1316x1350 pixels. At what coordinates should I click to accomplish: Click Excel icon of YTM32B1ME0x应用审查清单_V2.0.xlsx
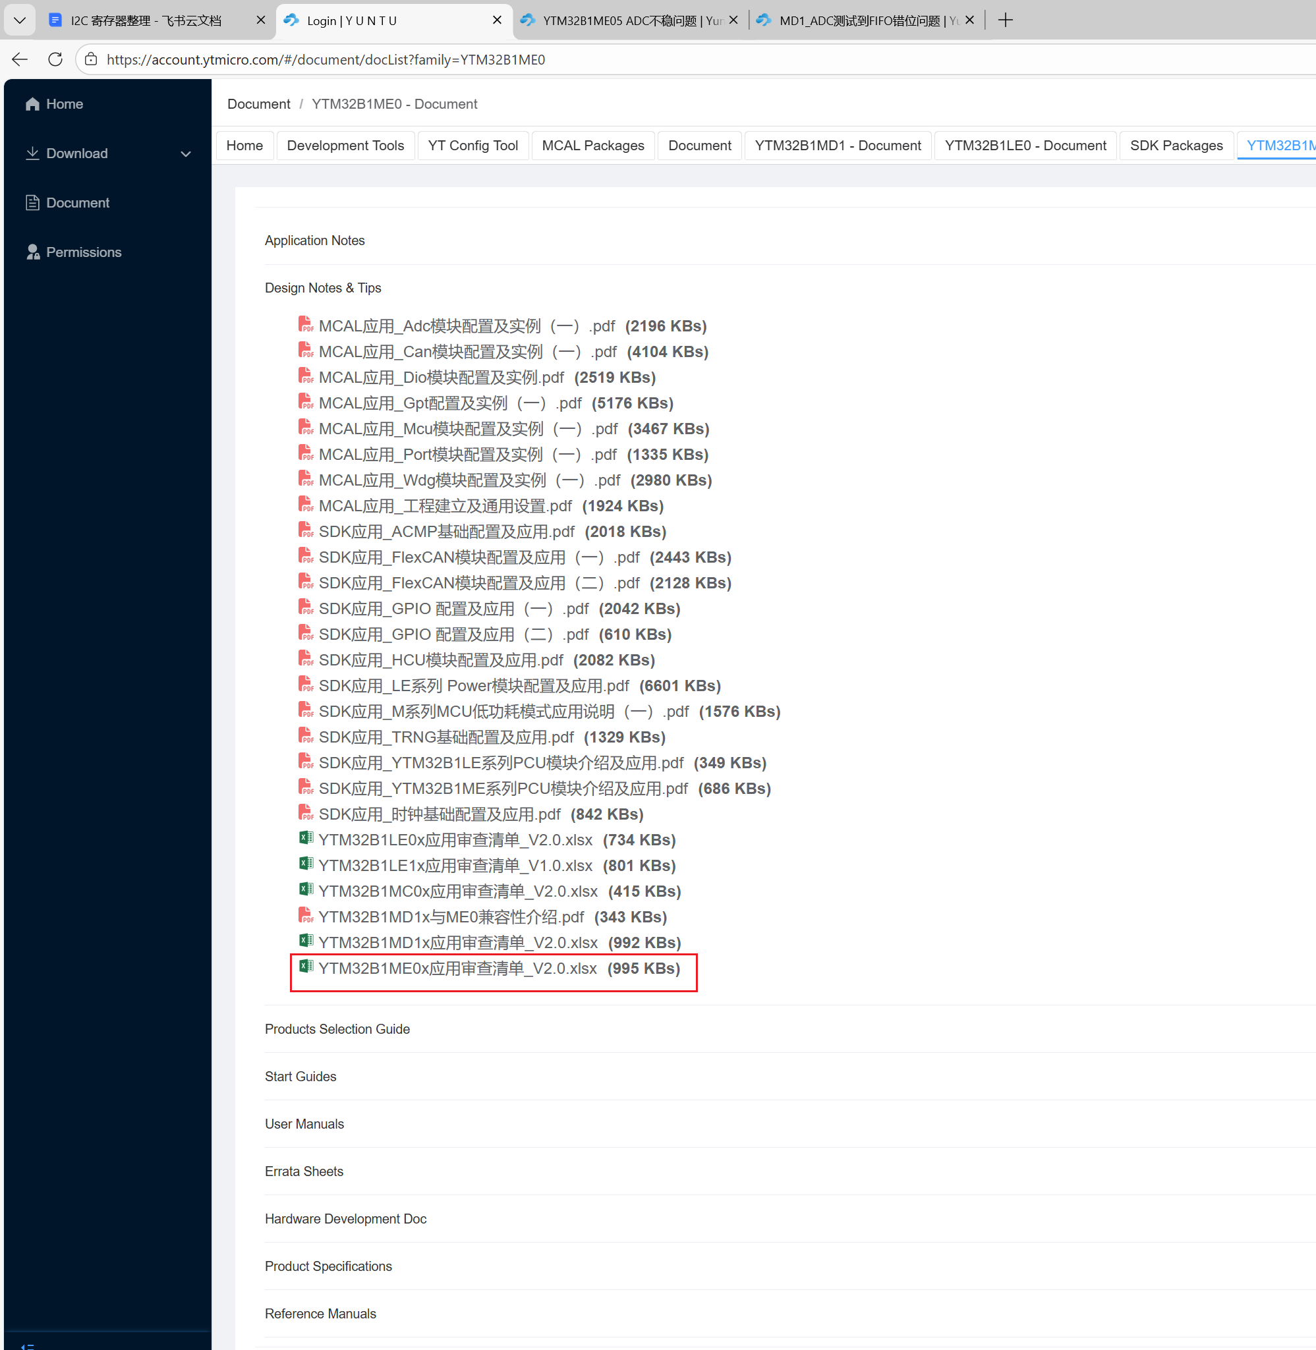tap(306, 967)
